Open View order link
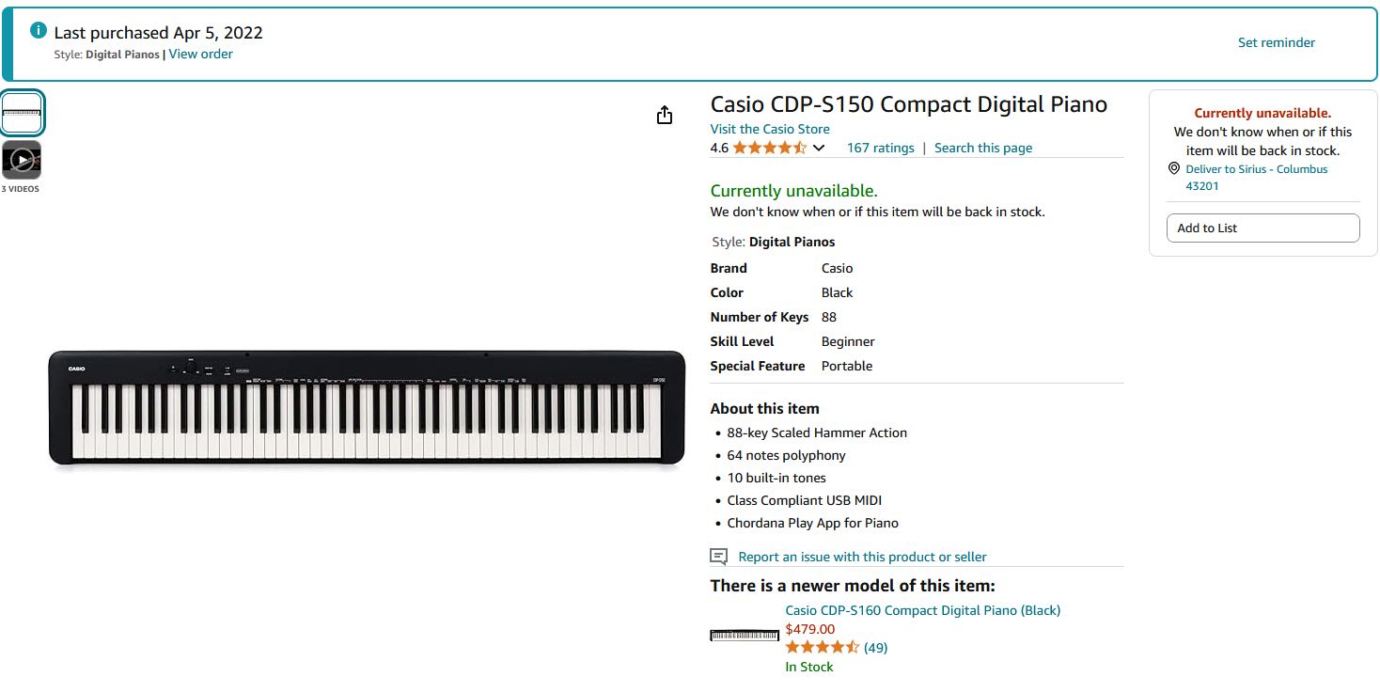1380x692 pixels. (201, 55)
